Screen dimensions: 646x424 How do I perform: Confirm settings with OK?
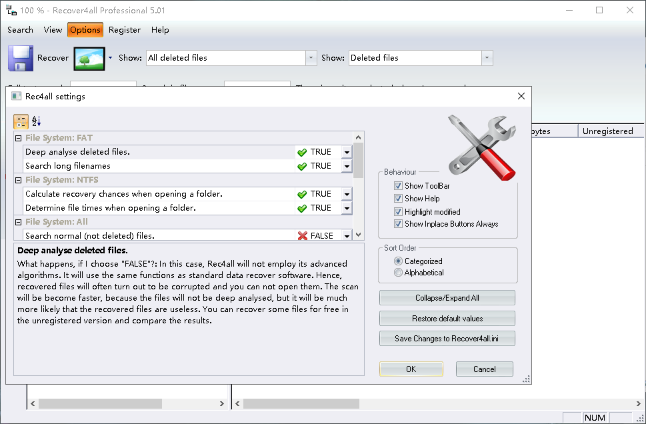[x=411, y=369]
